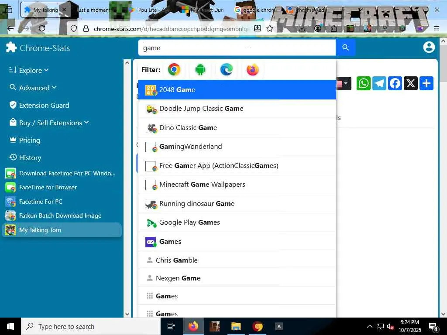Expand the Advanced sidebar menu
This screenshot has width=447, height=335.
(32, 87)
